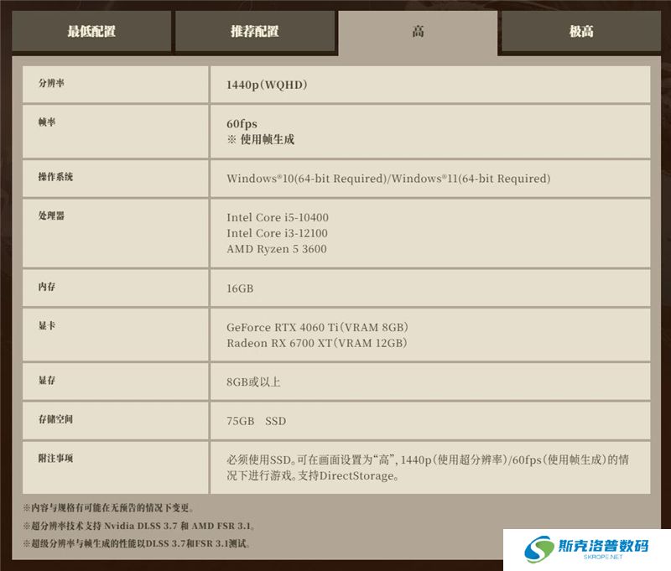Select the 高 settings tab
Viewport: 671px width, 571px height.
pyautogui.click(x=418, y=33)
